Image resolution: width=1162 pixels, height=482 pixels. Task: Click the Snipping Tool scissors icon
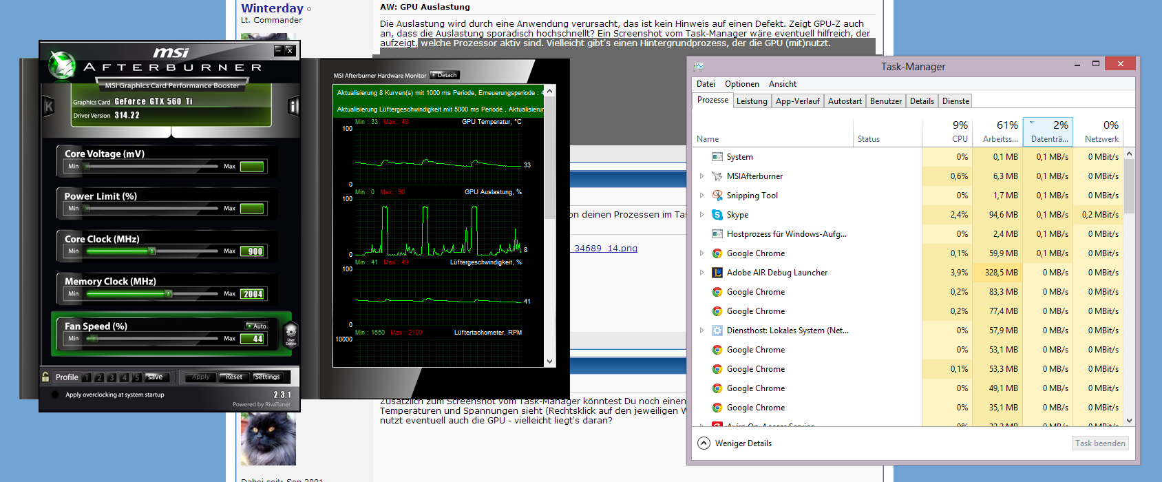point(717,196)
